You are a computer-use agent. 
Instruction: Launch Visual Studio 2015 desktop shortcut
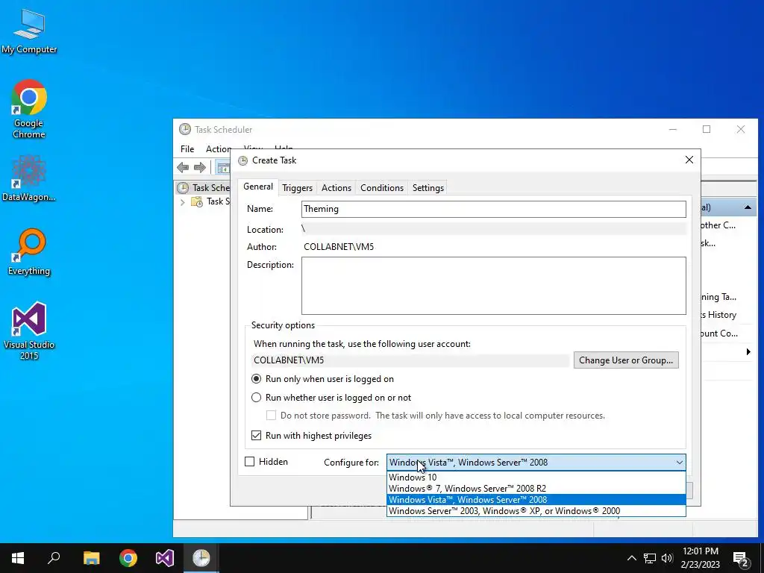(29, 331)
